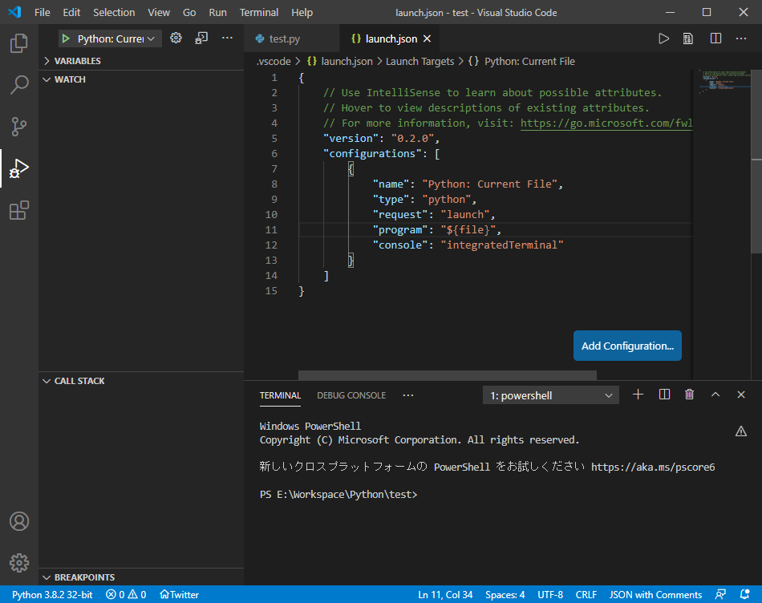
Task: Open the feedback icon in status bar
Action: pos(721,594)
